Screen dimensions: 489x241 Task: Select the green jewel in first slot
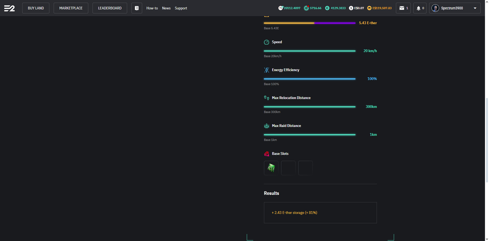[x=271, y=168]
